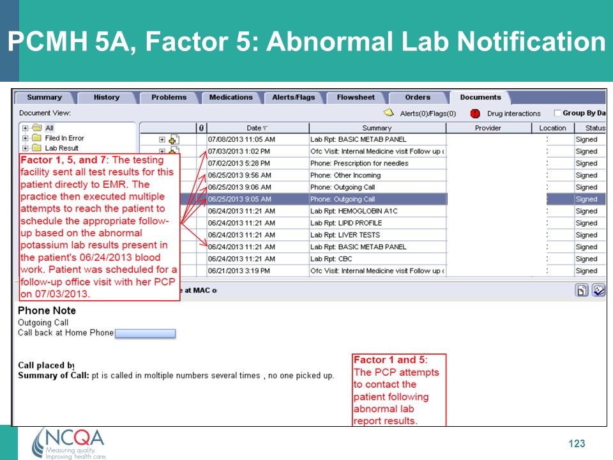Select the Filed In Error tree item
Viewport: 613px width, 460px height.
click(64, 138)
